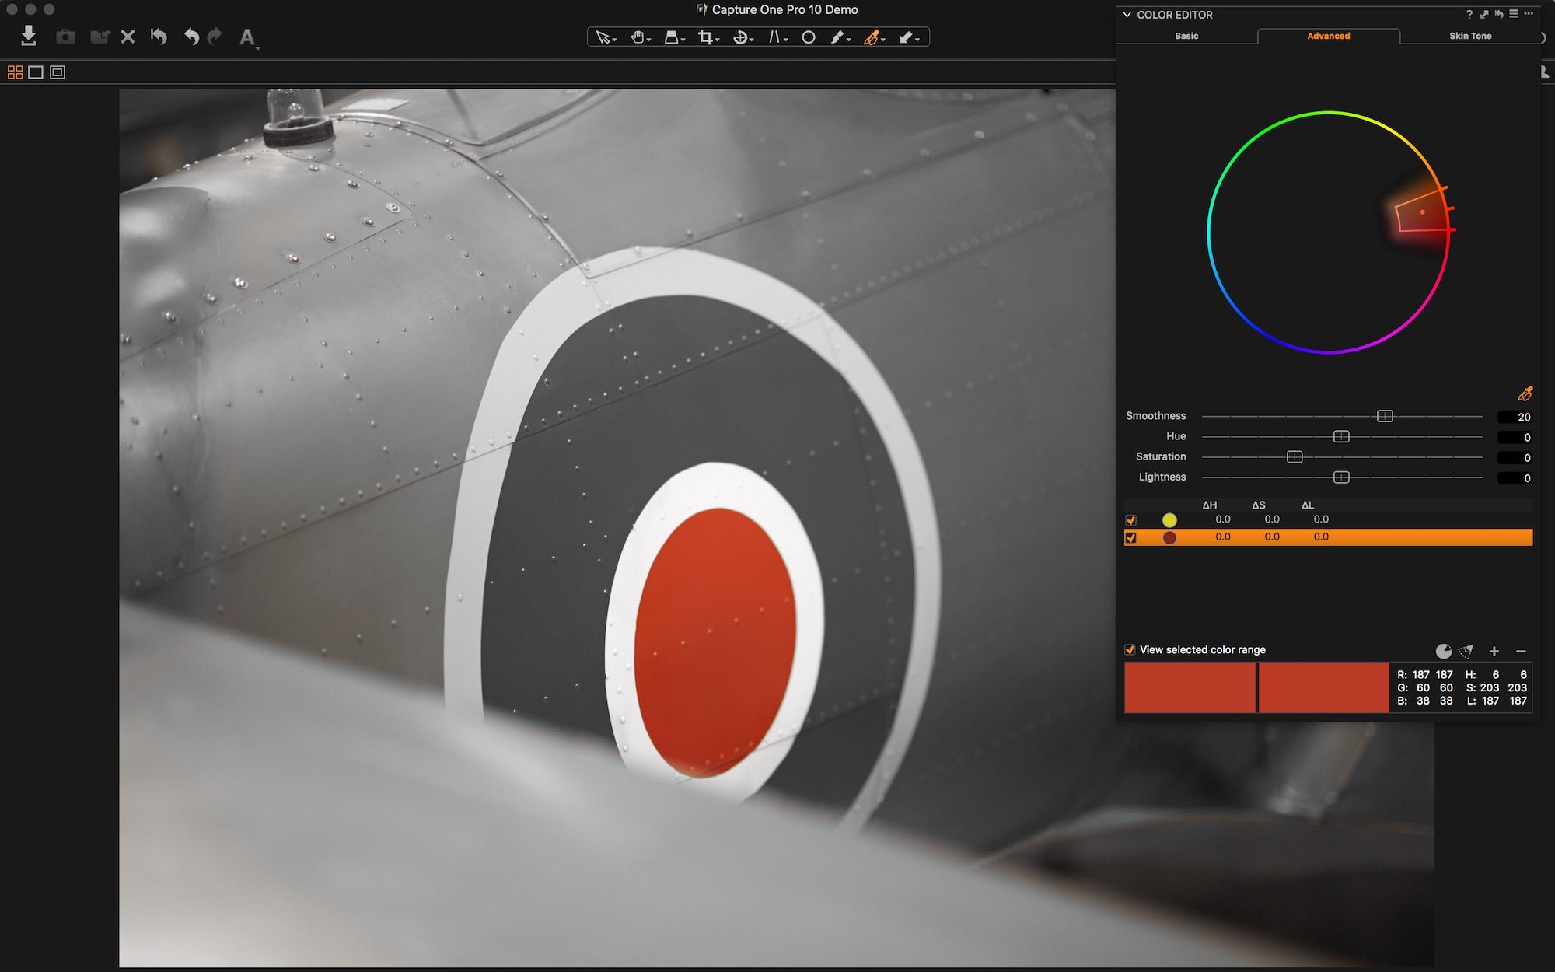
Task: Uncheck the red color range checkbox
Action: pyautogui.click(x=1130, y=537)
